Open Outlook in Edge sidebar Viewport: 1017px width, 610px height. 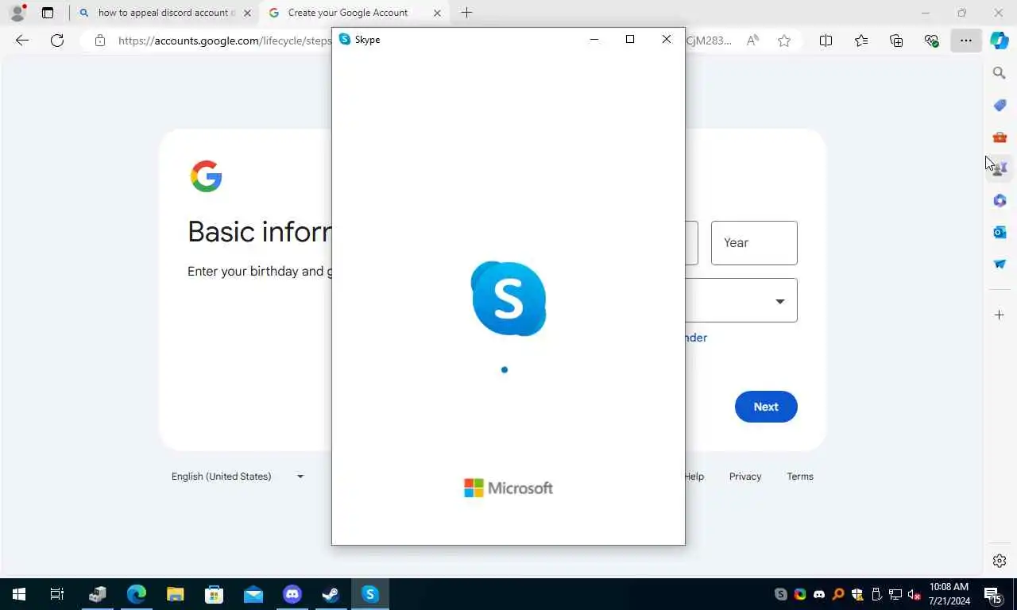pos(1000,232)
